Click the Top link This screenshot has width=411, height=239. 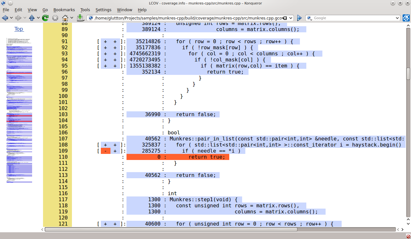19,29
